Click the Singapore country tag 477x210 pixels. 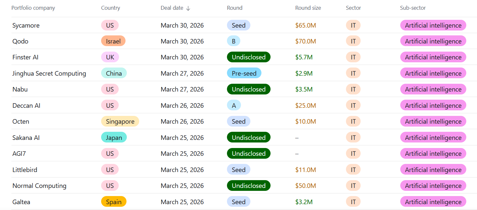[120, 121]
